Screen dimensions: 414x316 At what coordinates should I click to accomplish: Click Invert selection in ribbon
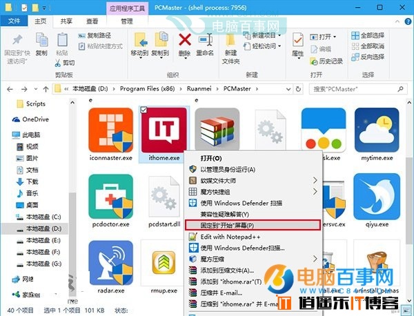pos(368,57)
